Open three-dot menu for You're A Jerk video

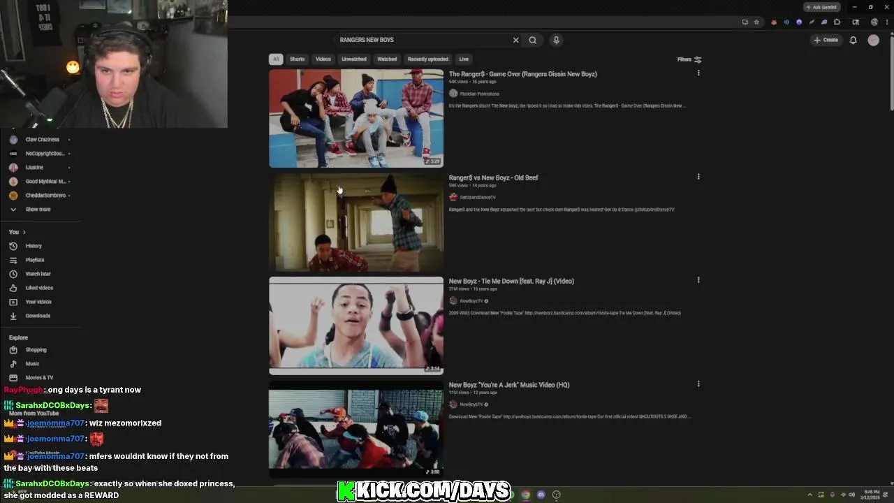tap(698, 384)
